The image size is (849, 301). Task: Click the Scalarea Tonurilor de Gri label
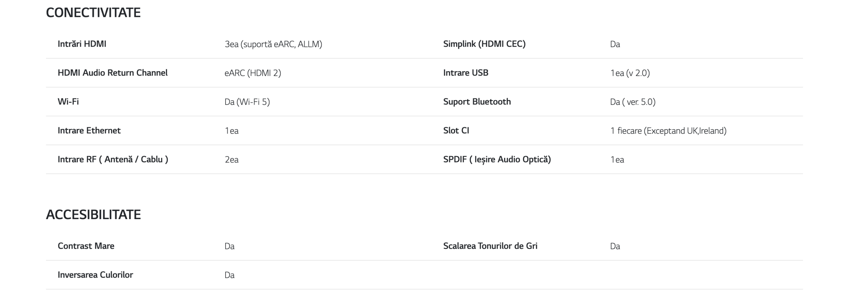pyautogui.click(x=490, y=246)
